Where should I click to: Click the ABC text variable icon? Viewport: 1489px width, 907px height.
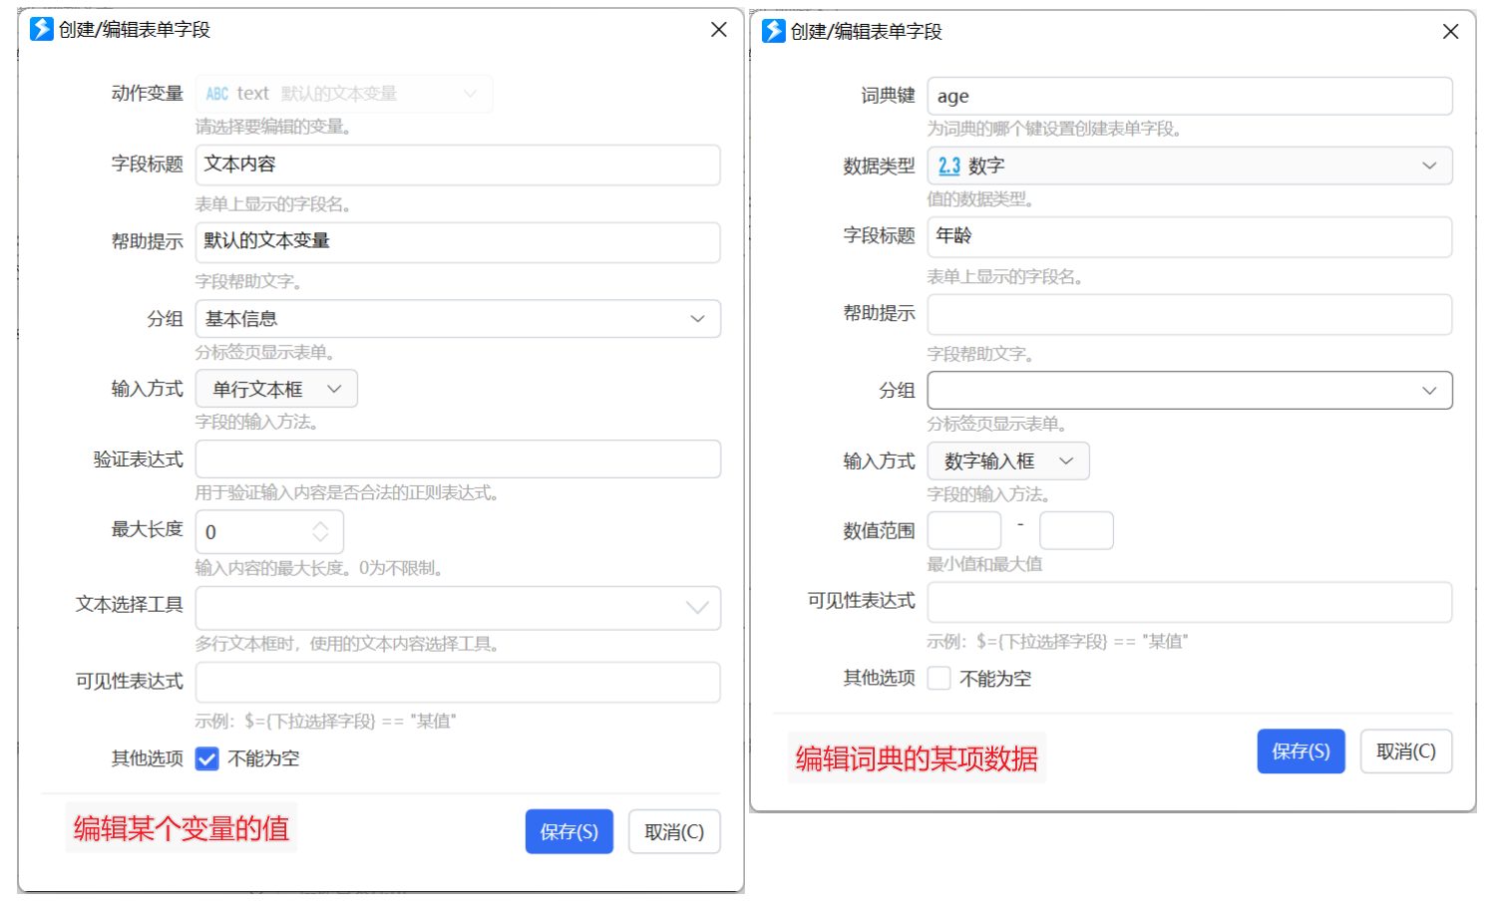click(217, 94)
